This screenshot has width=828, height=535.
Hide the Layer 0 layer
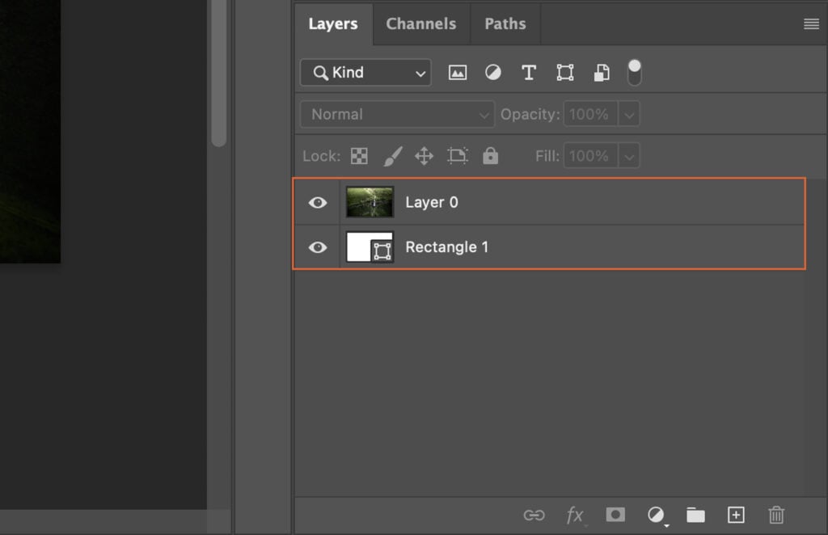[x=317, y=202]
